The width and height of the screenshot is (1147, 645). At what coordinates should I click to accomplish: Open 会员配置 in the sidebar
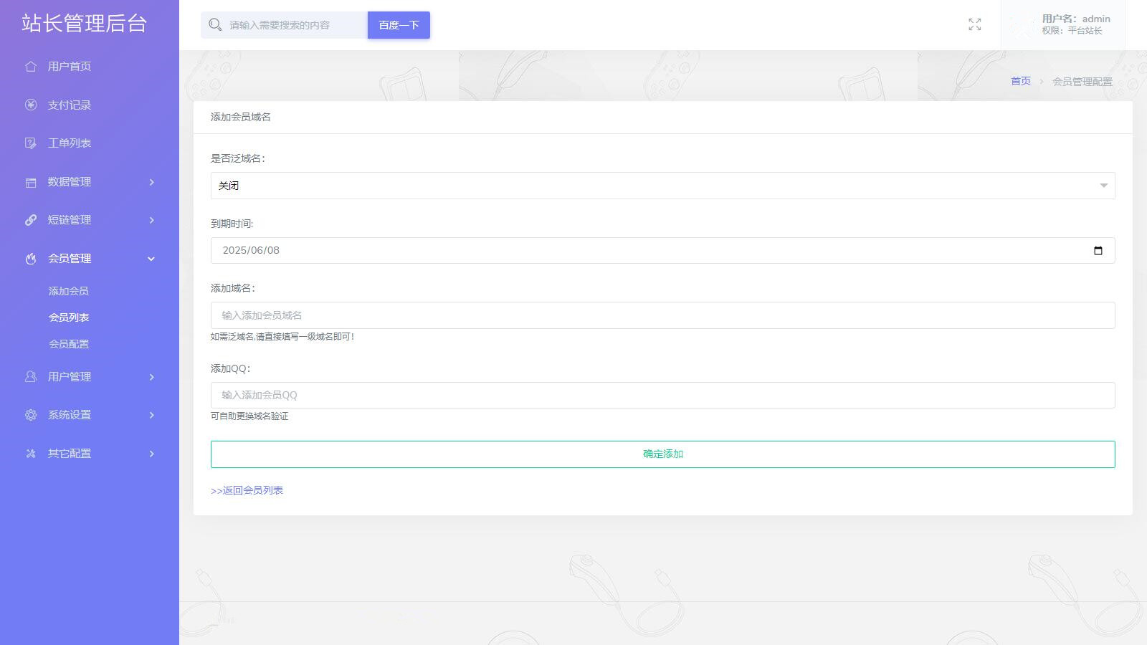(x=69, y=344)
